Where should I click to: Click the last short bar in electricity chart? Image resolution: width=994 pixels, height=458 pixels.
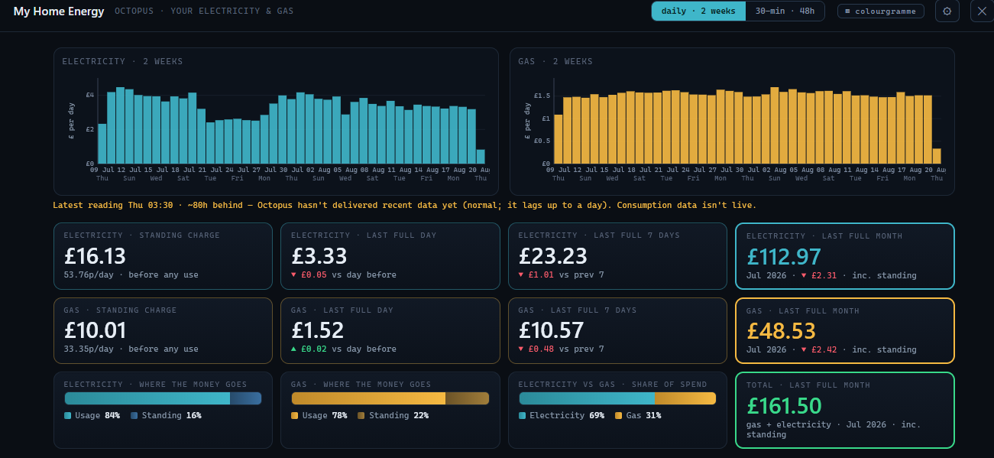(x=481, y=157)
